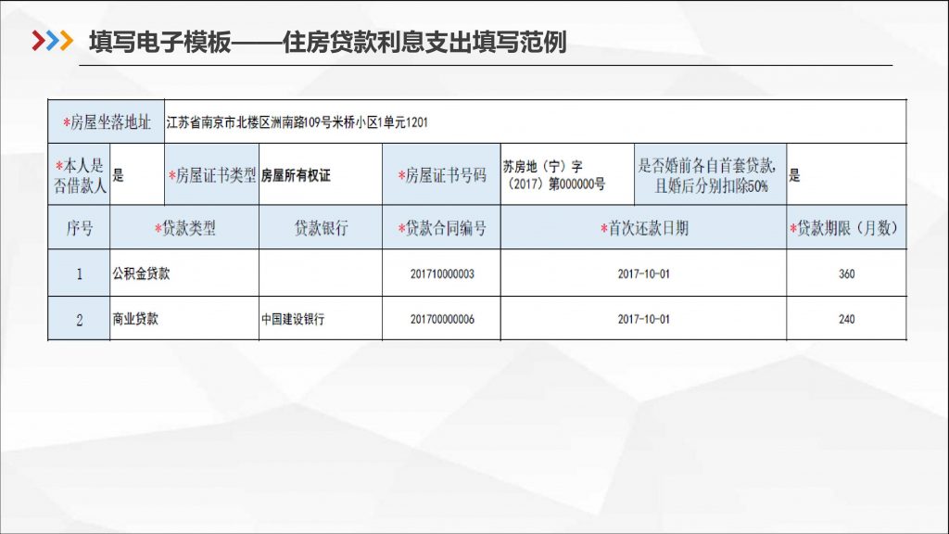The width and height of the screenshot is (949, 534).
Task: Click contract number 201710000003
Action: click(441, 274)
